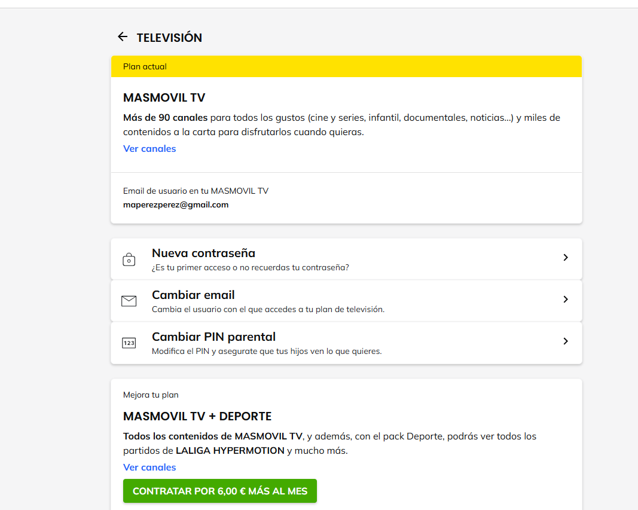Screen dimensions: 638x510
Task: Click the Cambia el usuario subtitle text
Action: click(268, 310)
